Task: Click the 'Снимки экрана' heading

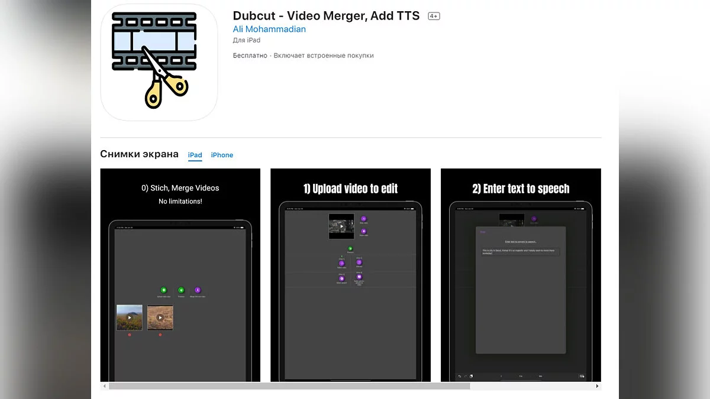Action: tap(139, 154)
